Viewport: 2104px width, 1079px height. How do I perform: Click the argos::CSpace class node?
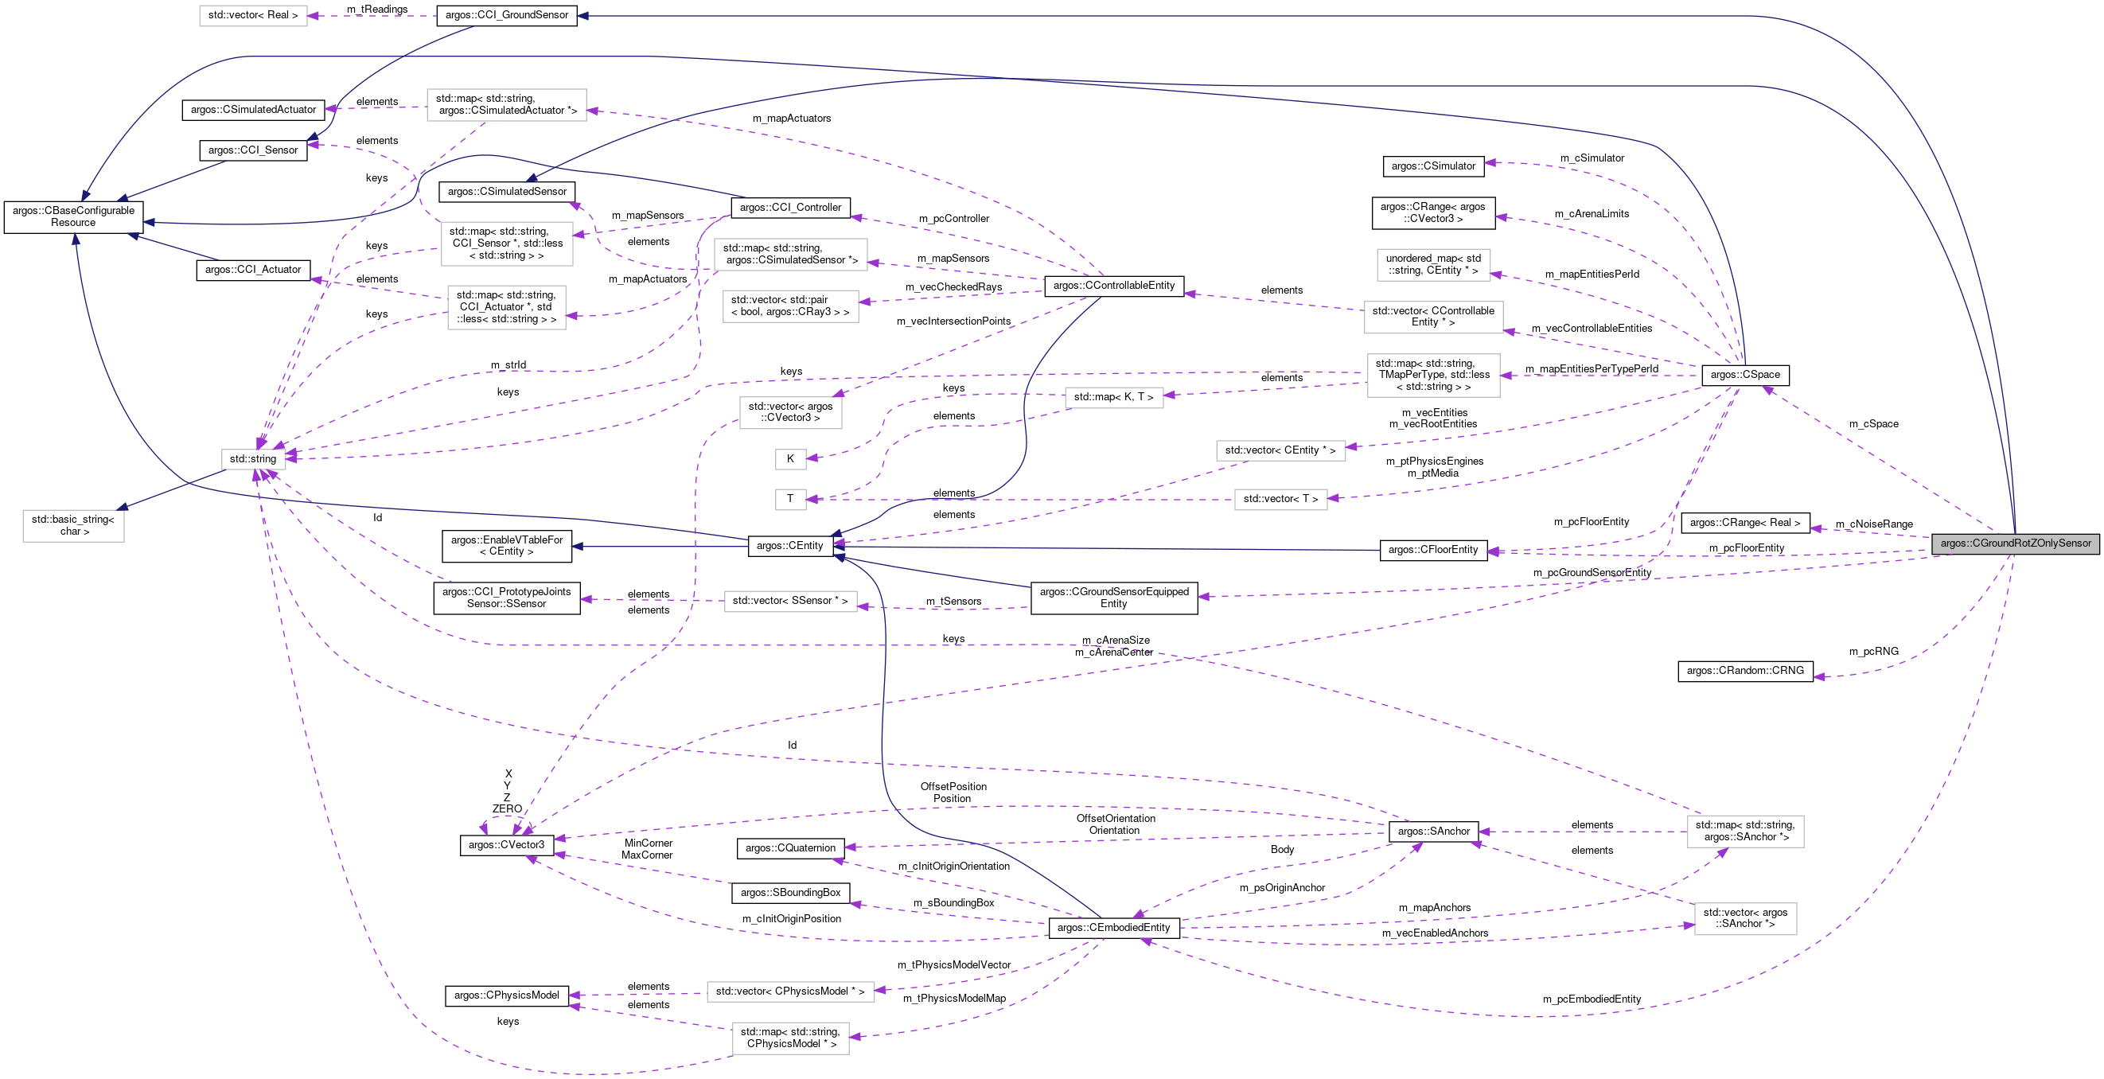(x=1745, y=375)
